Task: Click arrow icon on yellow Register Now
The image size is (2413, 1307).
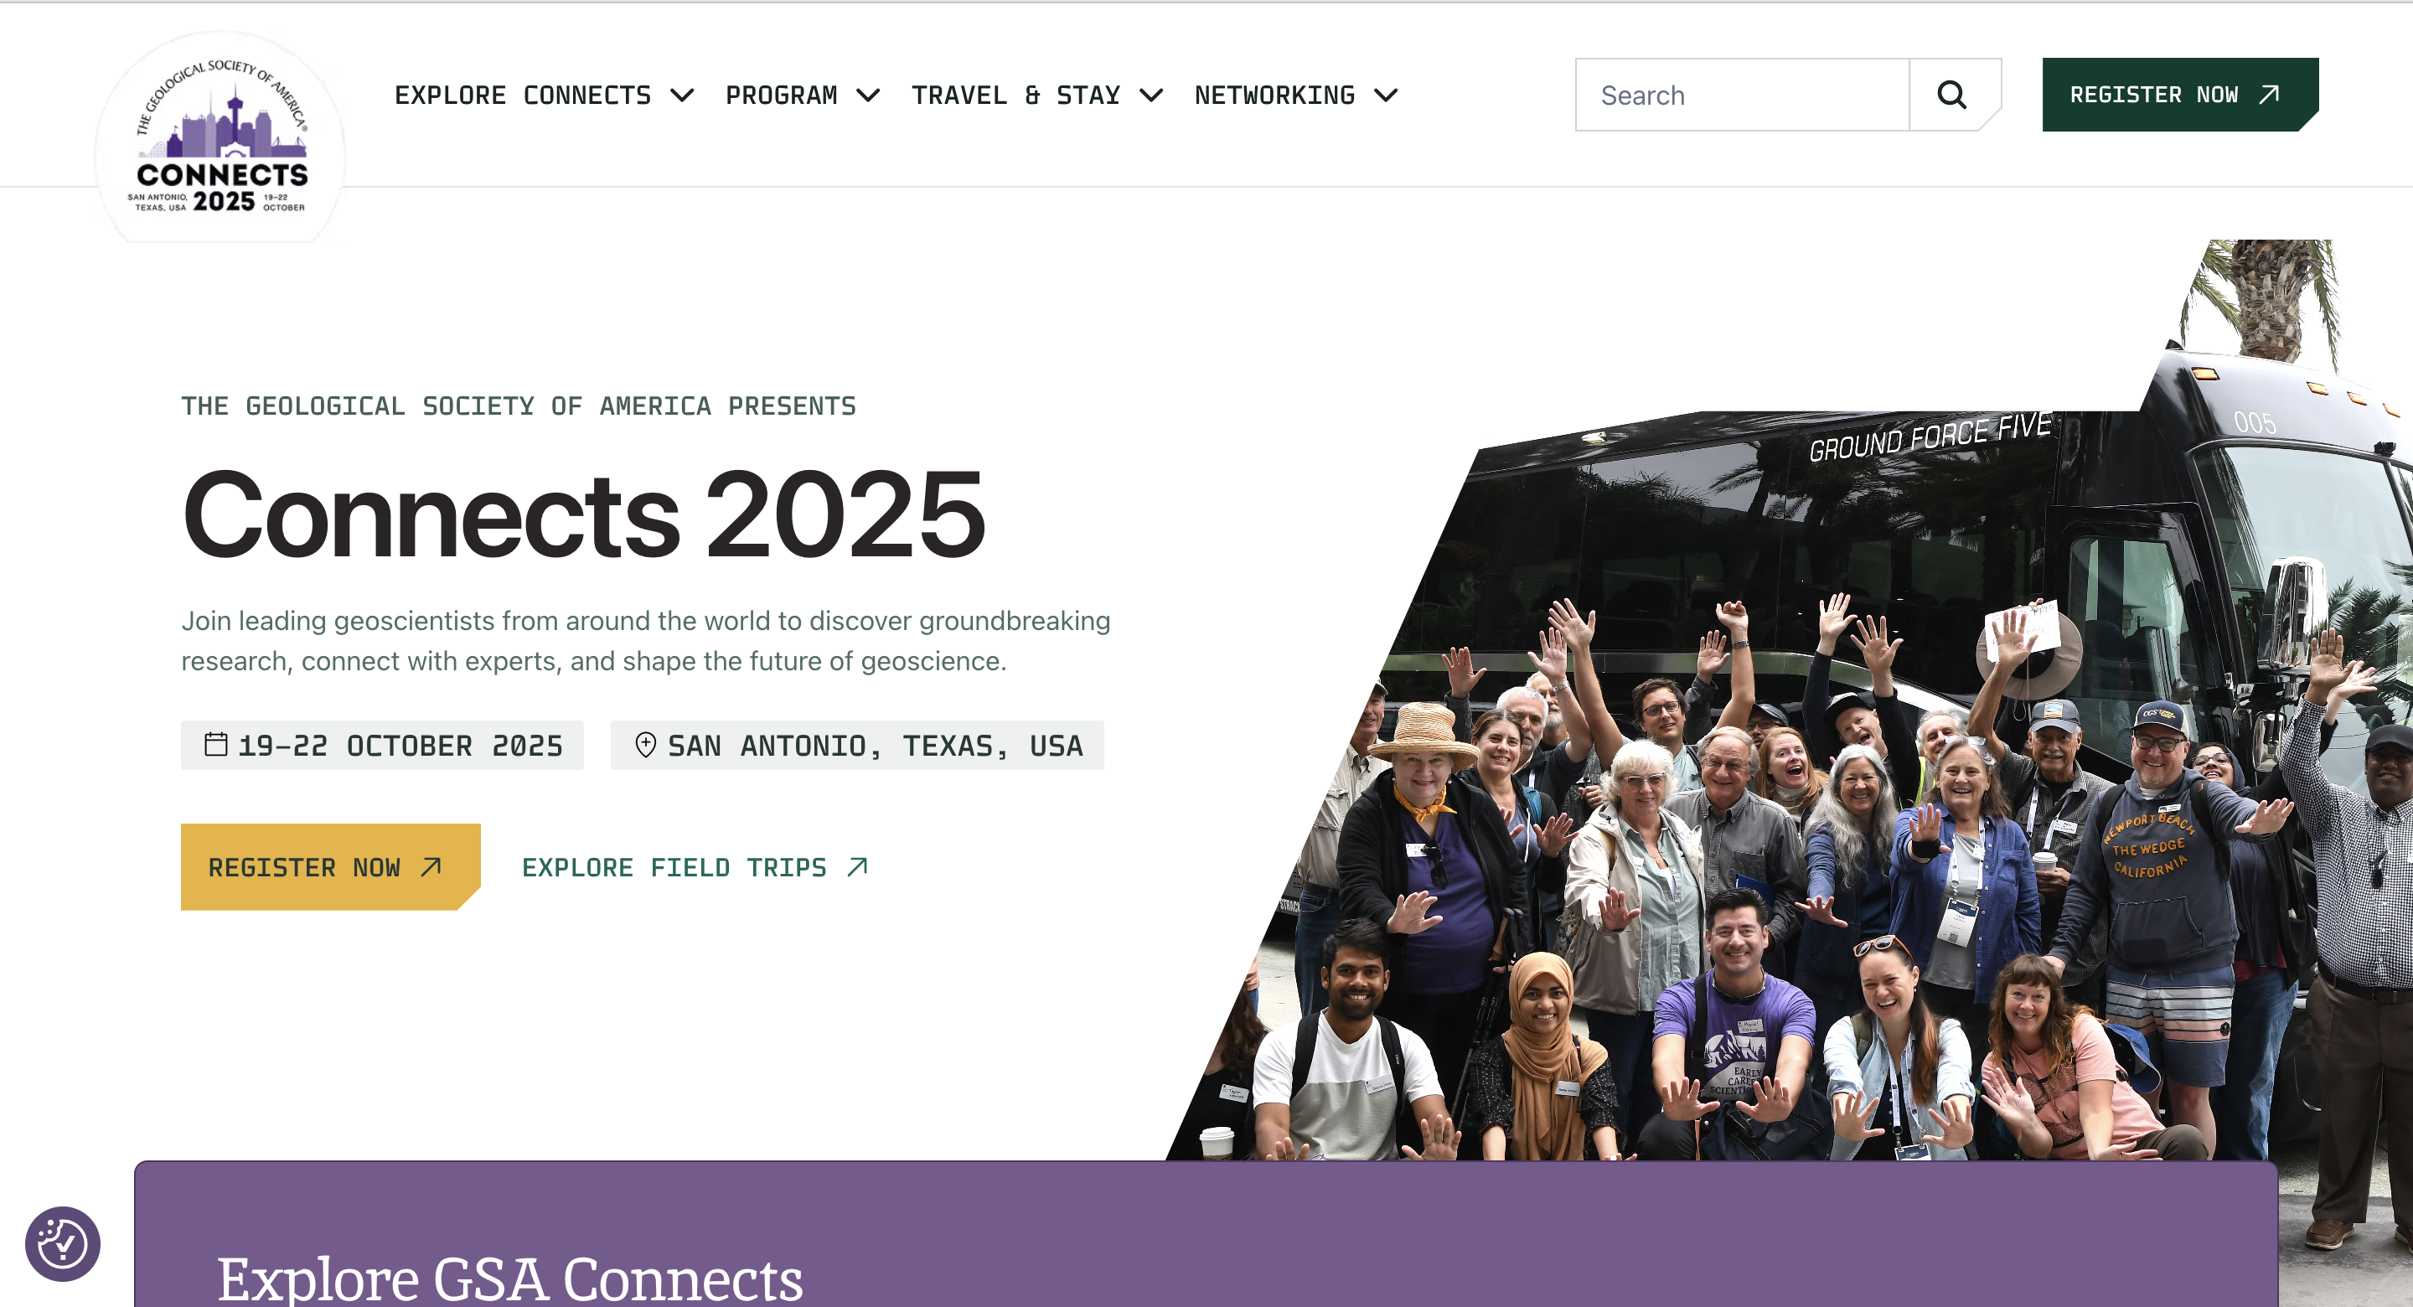Action: 431,866
